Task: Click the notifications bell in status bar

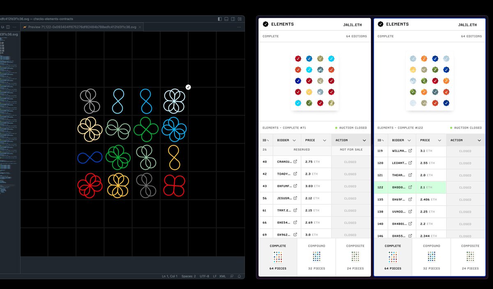Action: 240,276
